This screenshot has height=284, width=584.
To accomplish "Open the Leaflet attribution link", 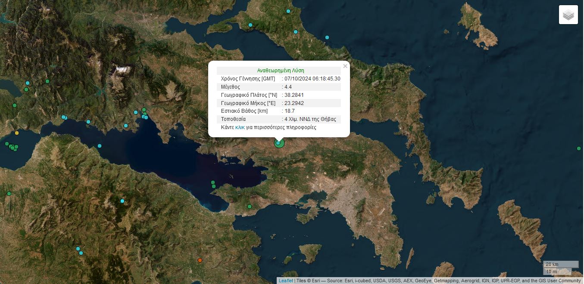I will pos(286,281).
